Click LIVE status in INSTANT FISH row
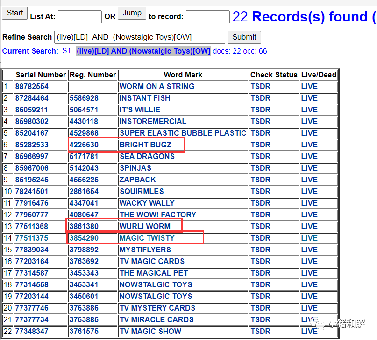Image resolution: width=377 pixels, height=340 pixels. (309, 98)
